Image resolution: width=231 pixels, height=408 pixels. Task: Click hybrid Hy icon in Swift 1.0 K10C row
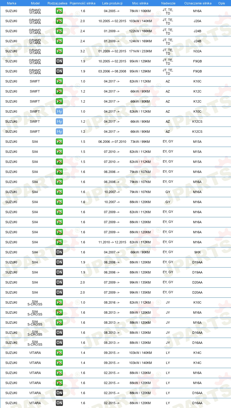[x=59, y=111]
